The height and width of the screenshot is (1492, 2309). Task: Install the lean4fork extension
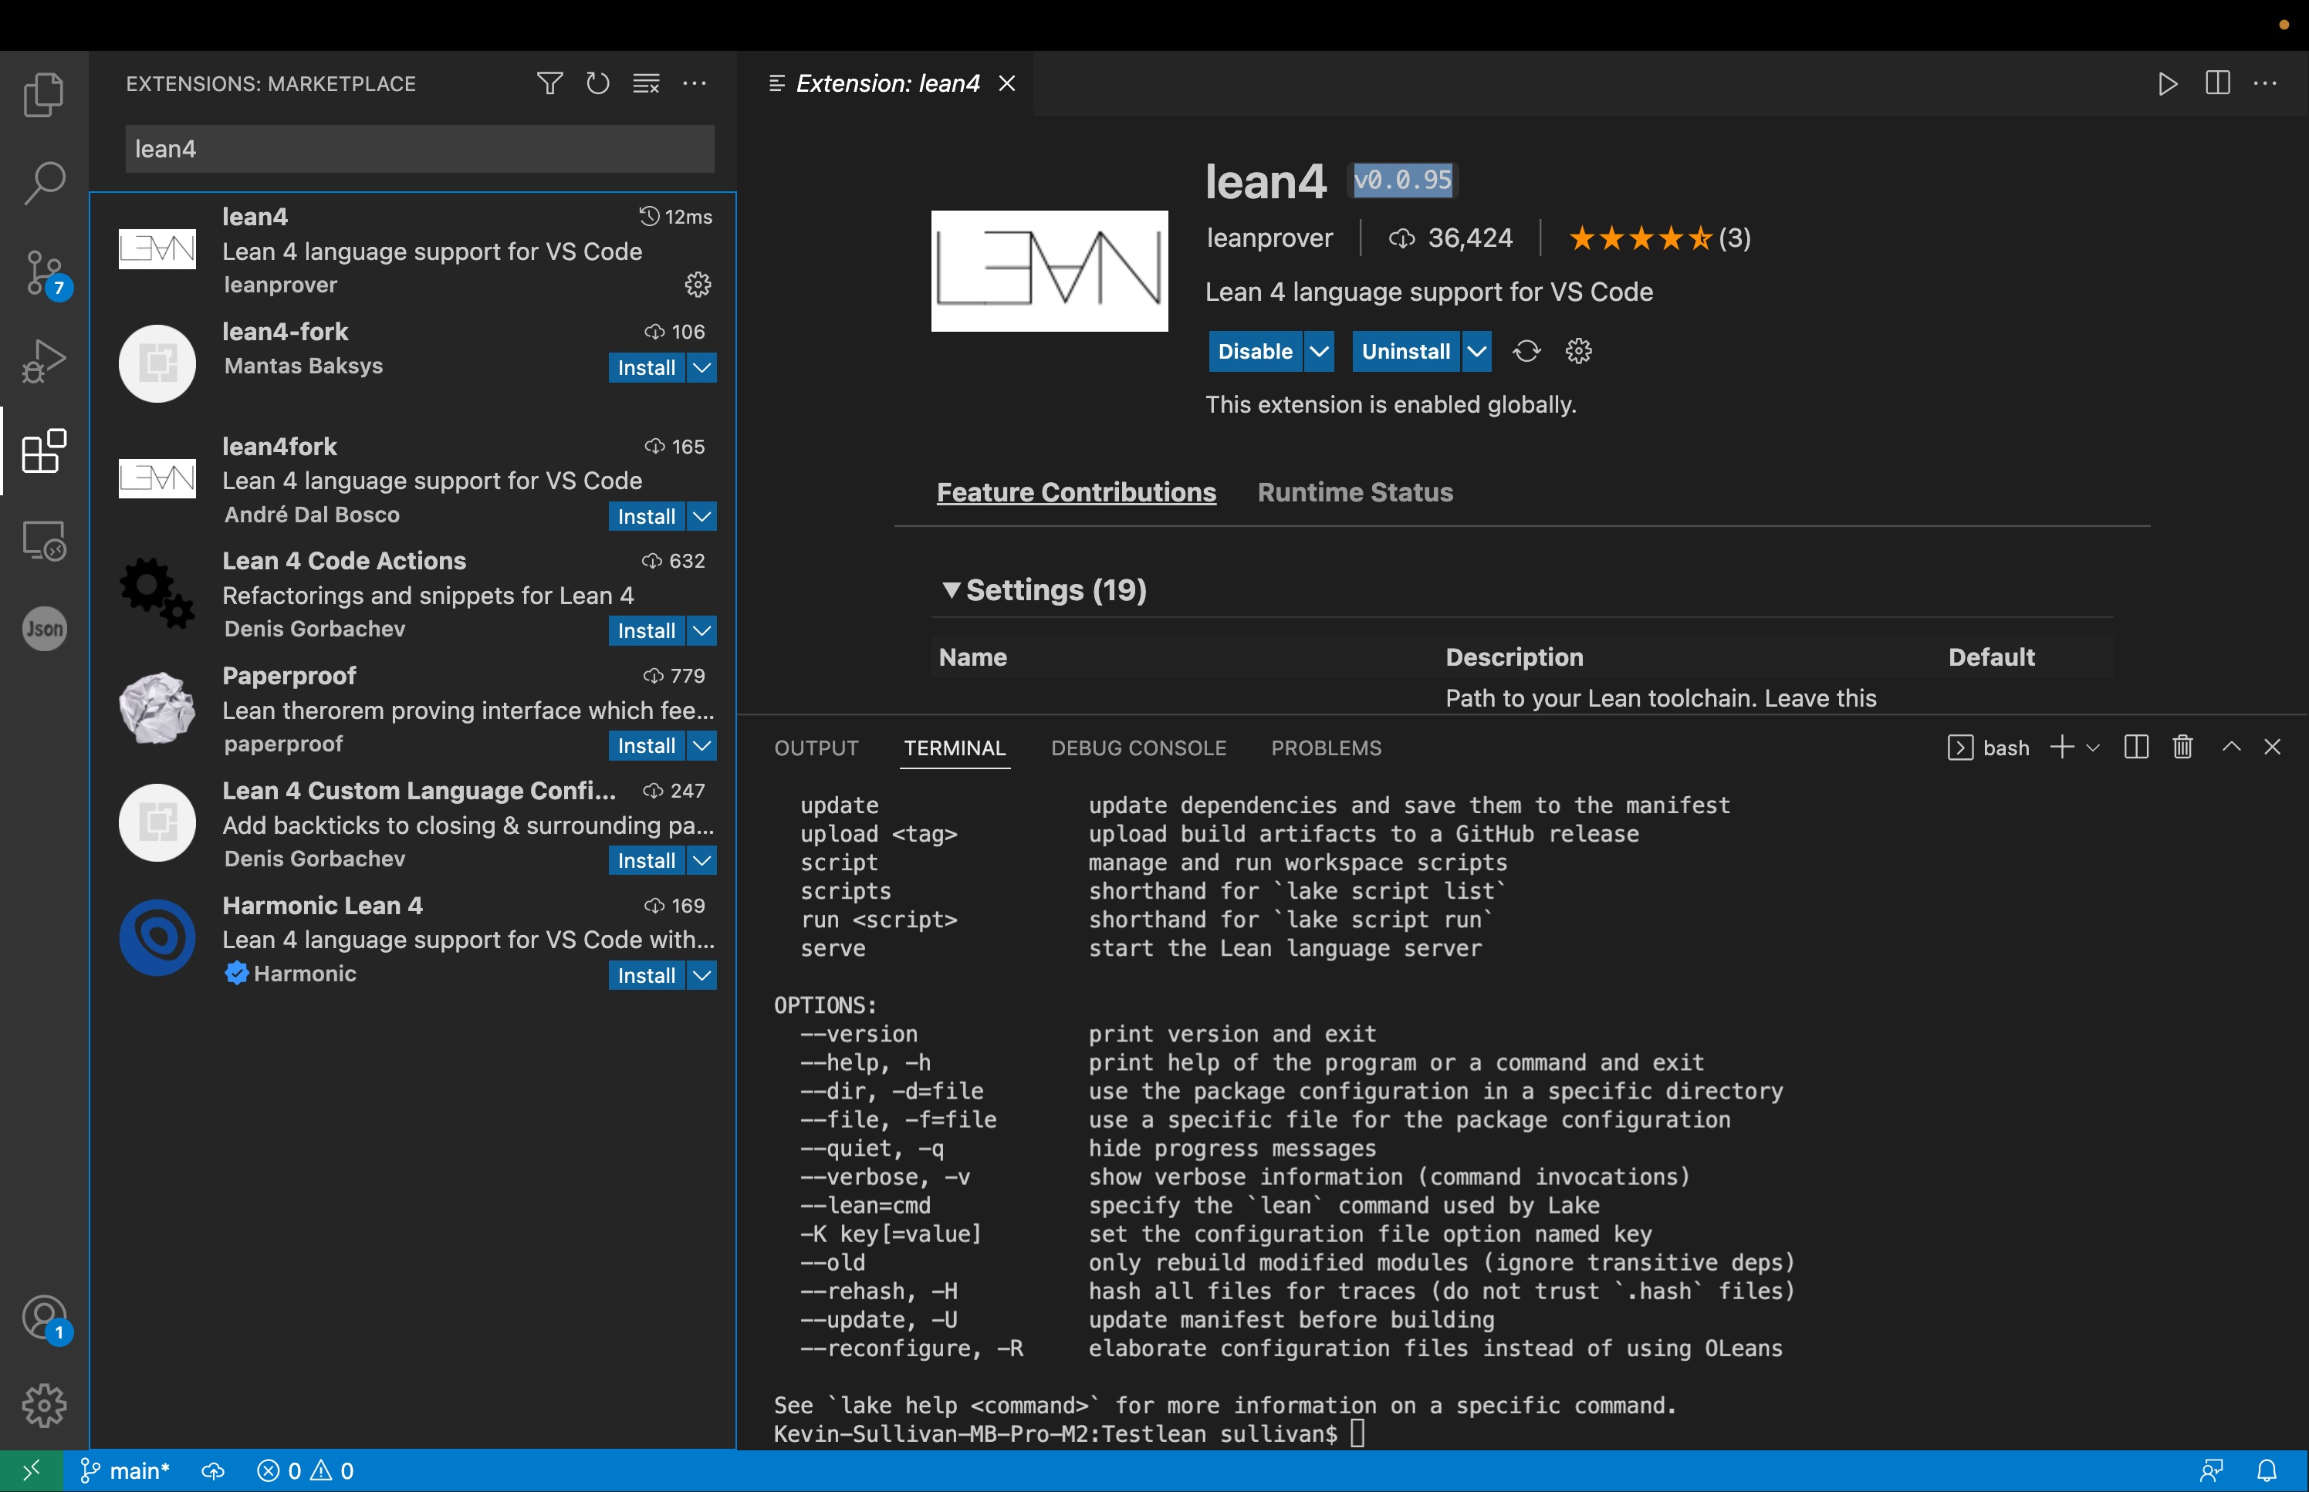646,516
